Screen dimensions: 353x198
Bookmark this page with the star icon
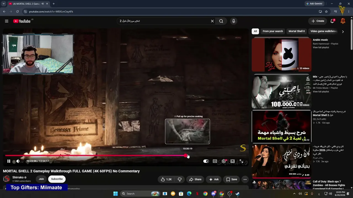(326, 12)
